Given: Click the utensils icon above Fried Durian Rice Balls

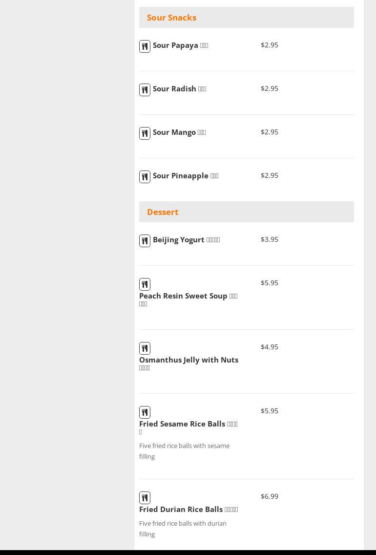Looking at the screenshot, I should click(x=145, y=498).
